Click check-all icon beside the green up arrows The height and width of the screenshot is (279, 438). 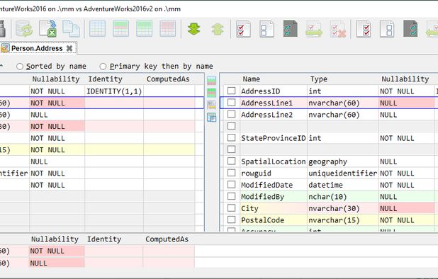tap(243, 28)
